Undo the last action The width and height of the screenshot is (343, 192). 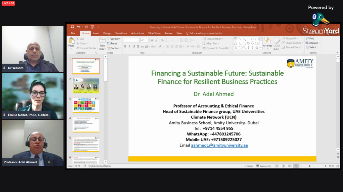pos(78,27)
